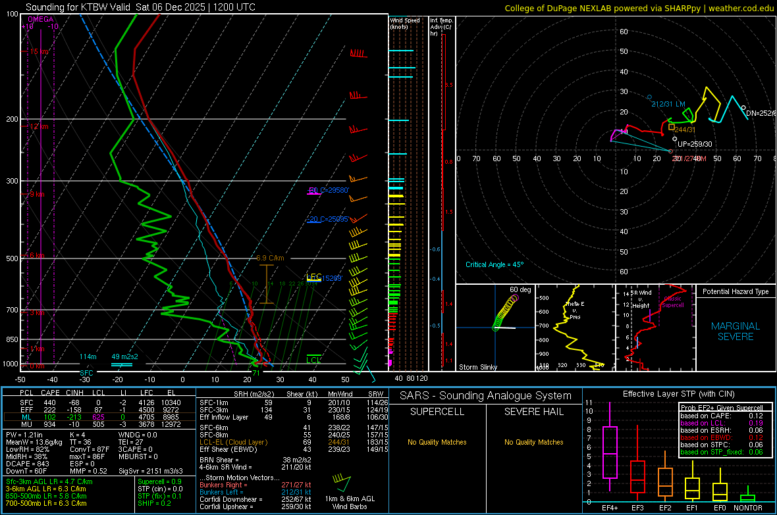Select the MU parcel row
777x515 pixels.
(x=99, y=424)
